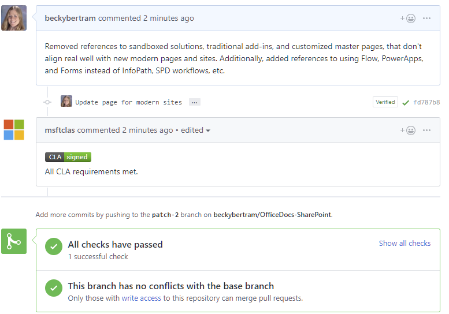Click beckybertram's profile avatar photo
Image resolution: width=449 pixels, height=314 pixels.
click(x=14, y=18)
